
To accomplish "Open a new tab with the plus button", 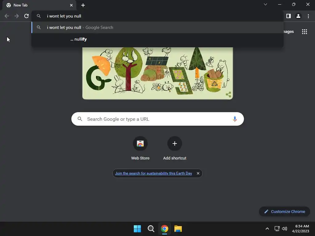I will tap(83, 5).
